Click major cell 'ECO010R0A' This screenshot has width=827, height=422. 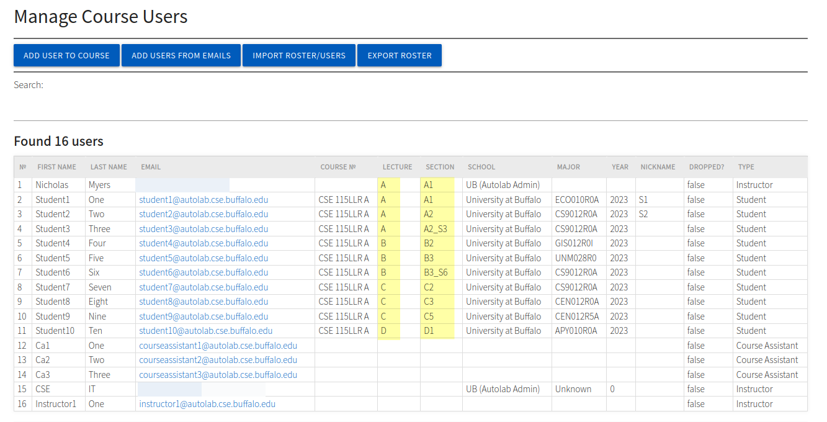click(x=577, y=200)
